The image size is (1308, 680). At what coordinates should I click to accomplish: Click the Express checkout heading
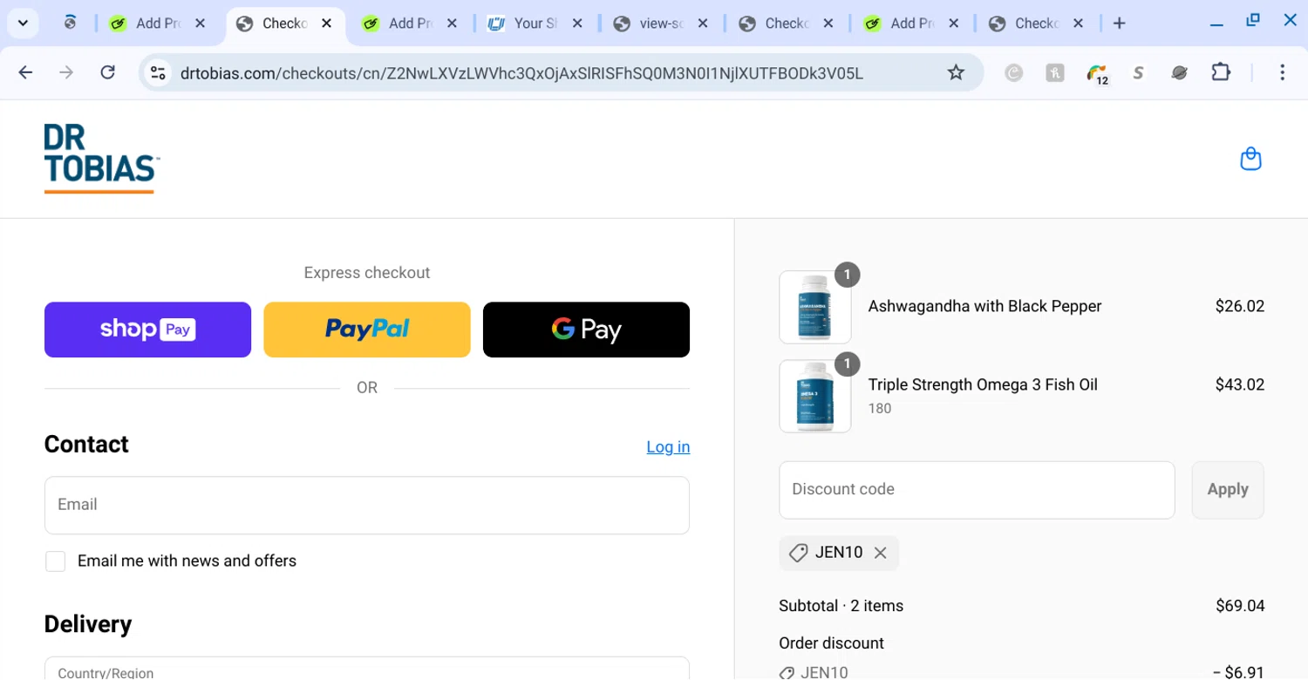[x=367, y=273]
